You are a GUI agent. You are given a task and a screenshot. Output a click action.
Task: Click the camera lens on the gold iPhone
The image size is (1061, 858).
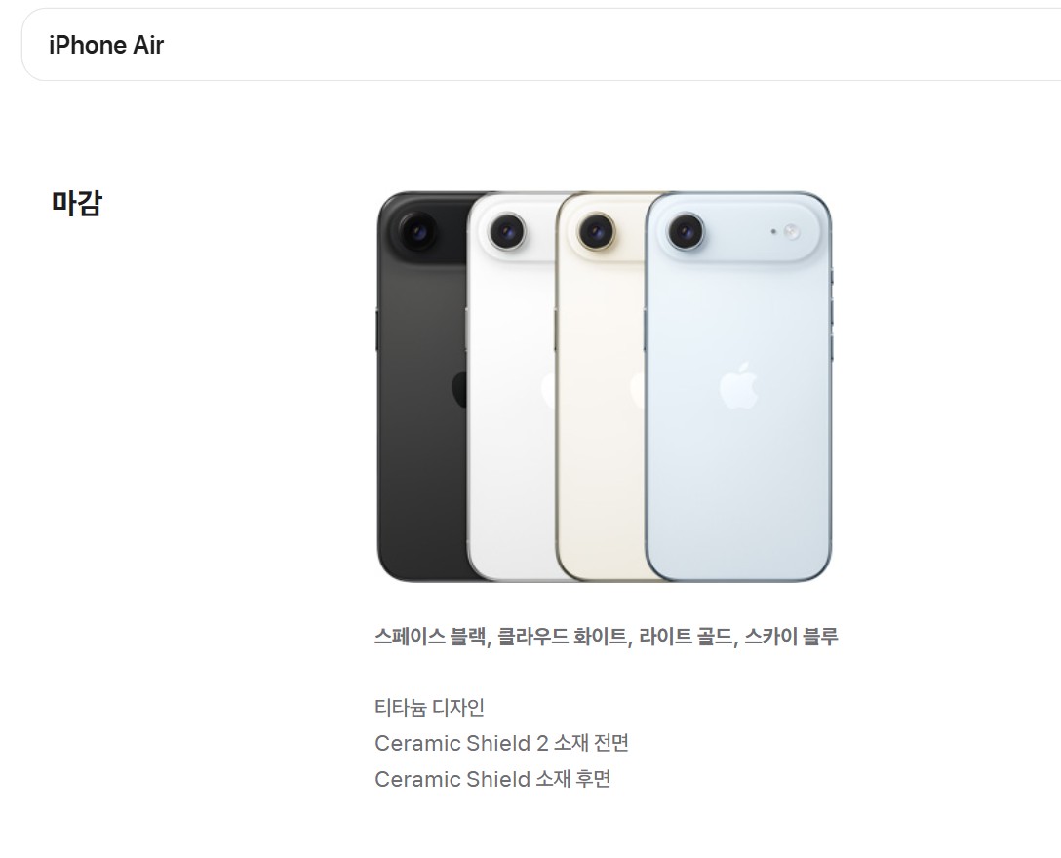tap(596, 231)
